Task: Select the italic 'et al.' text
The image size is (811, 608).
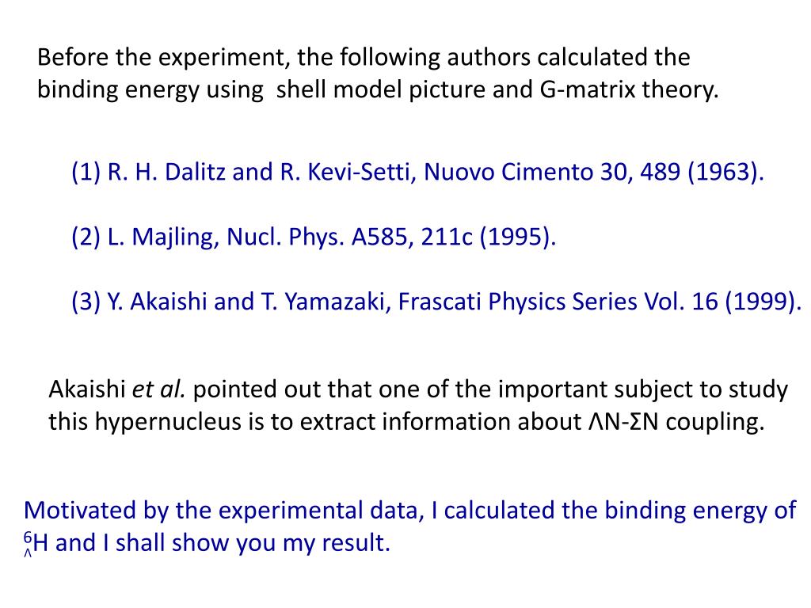Action: [x=158, y=389]
